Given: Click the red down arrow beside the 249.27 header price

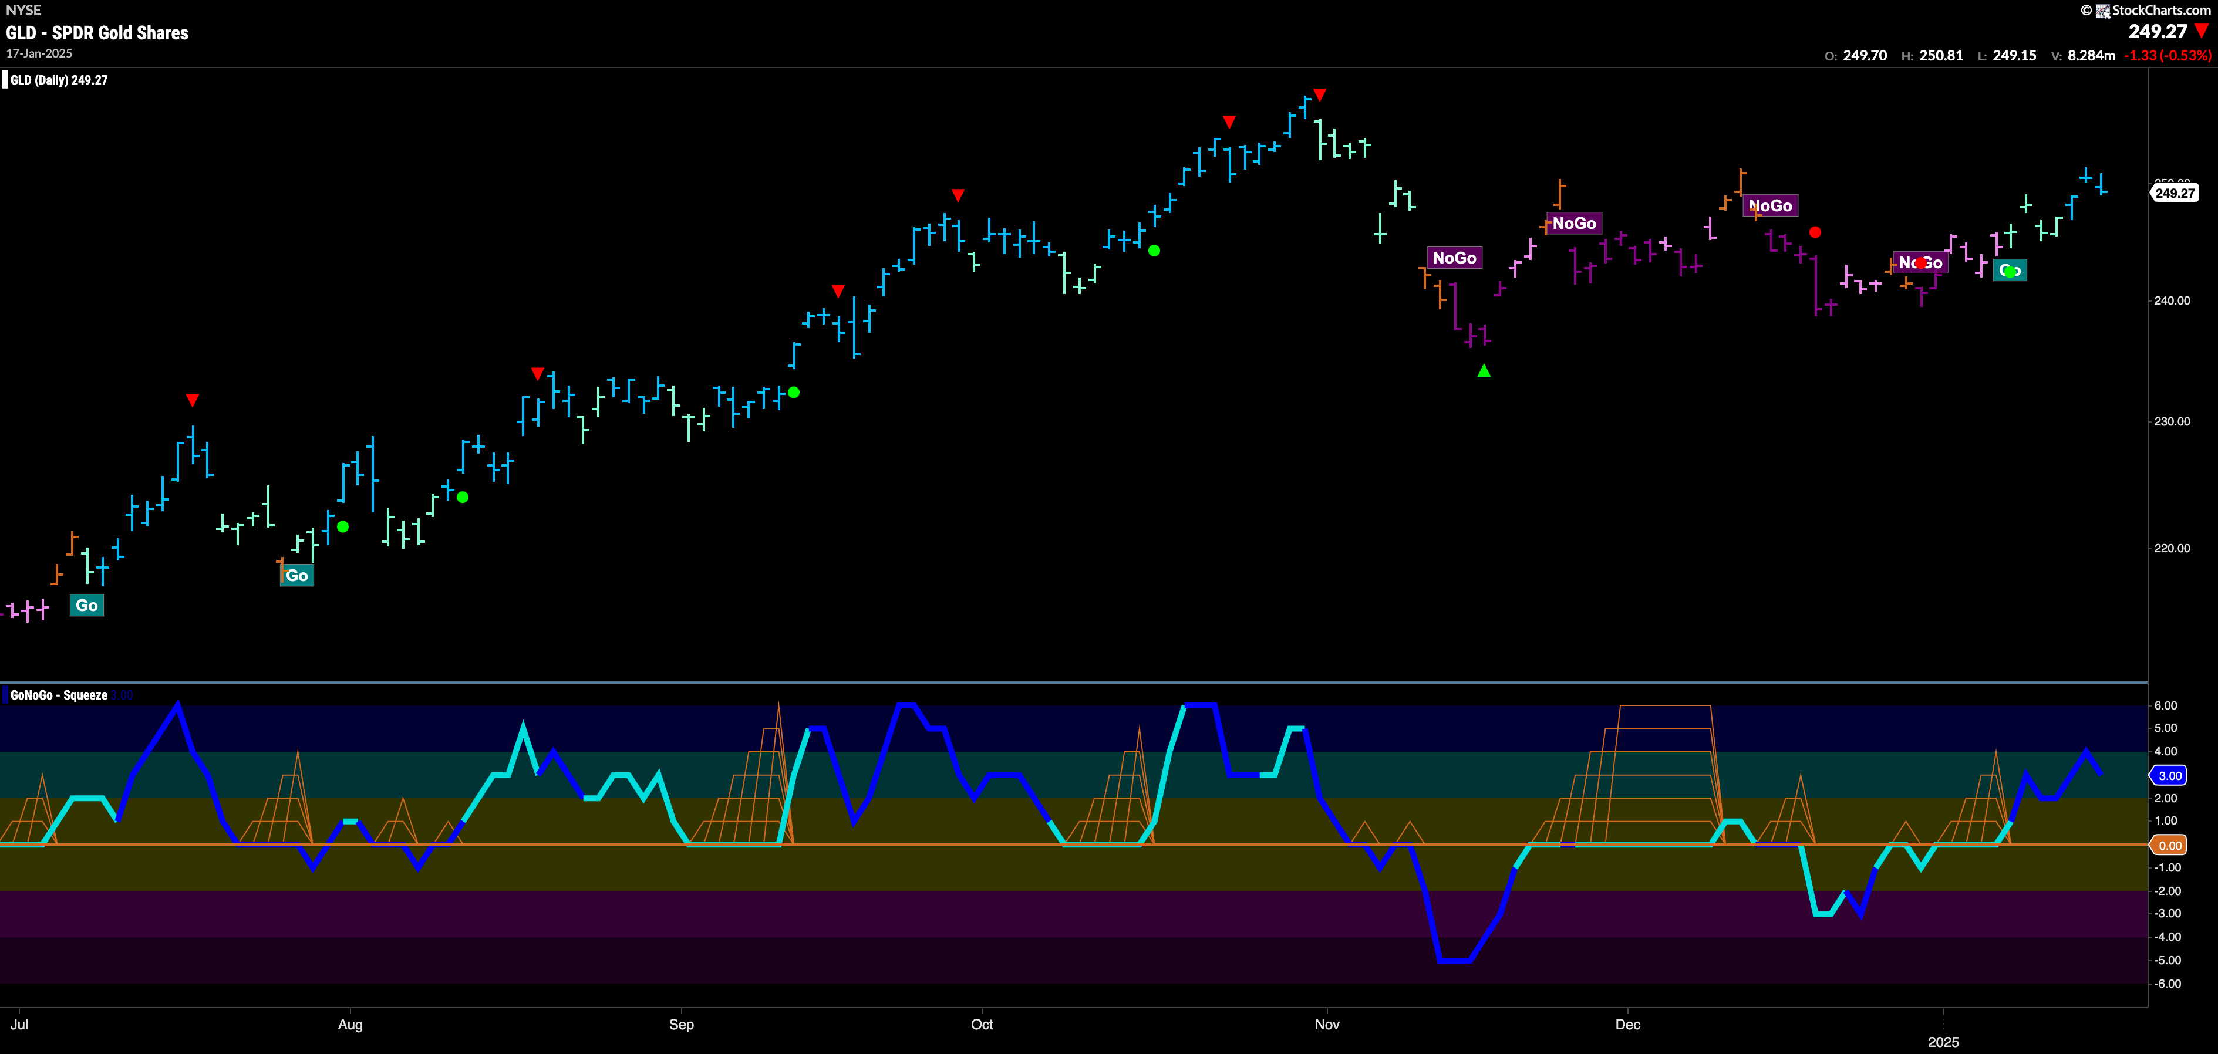Looking at the screenshot, I should [2203, 31].
